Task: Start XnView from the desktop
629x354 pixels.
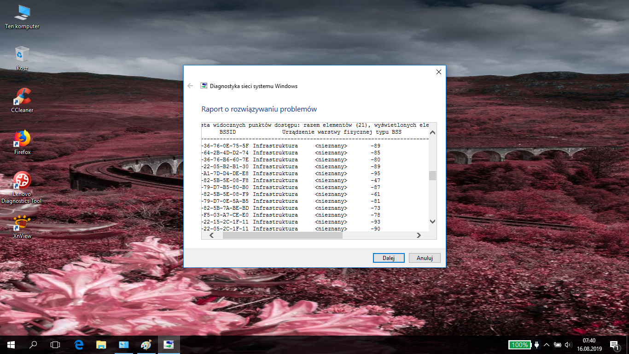Action: [x=22, y=227]
